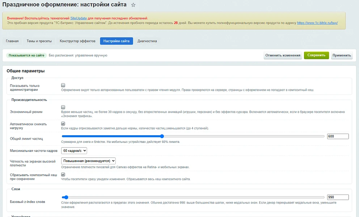Click the Базовый z-index слоёв slider
359x217 pixels.
193,197
